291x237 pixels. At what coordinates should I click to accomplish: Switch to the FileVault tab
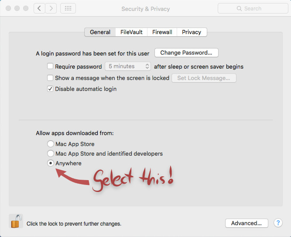[131, 32]
